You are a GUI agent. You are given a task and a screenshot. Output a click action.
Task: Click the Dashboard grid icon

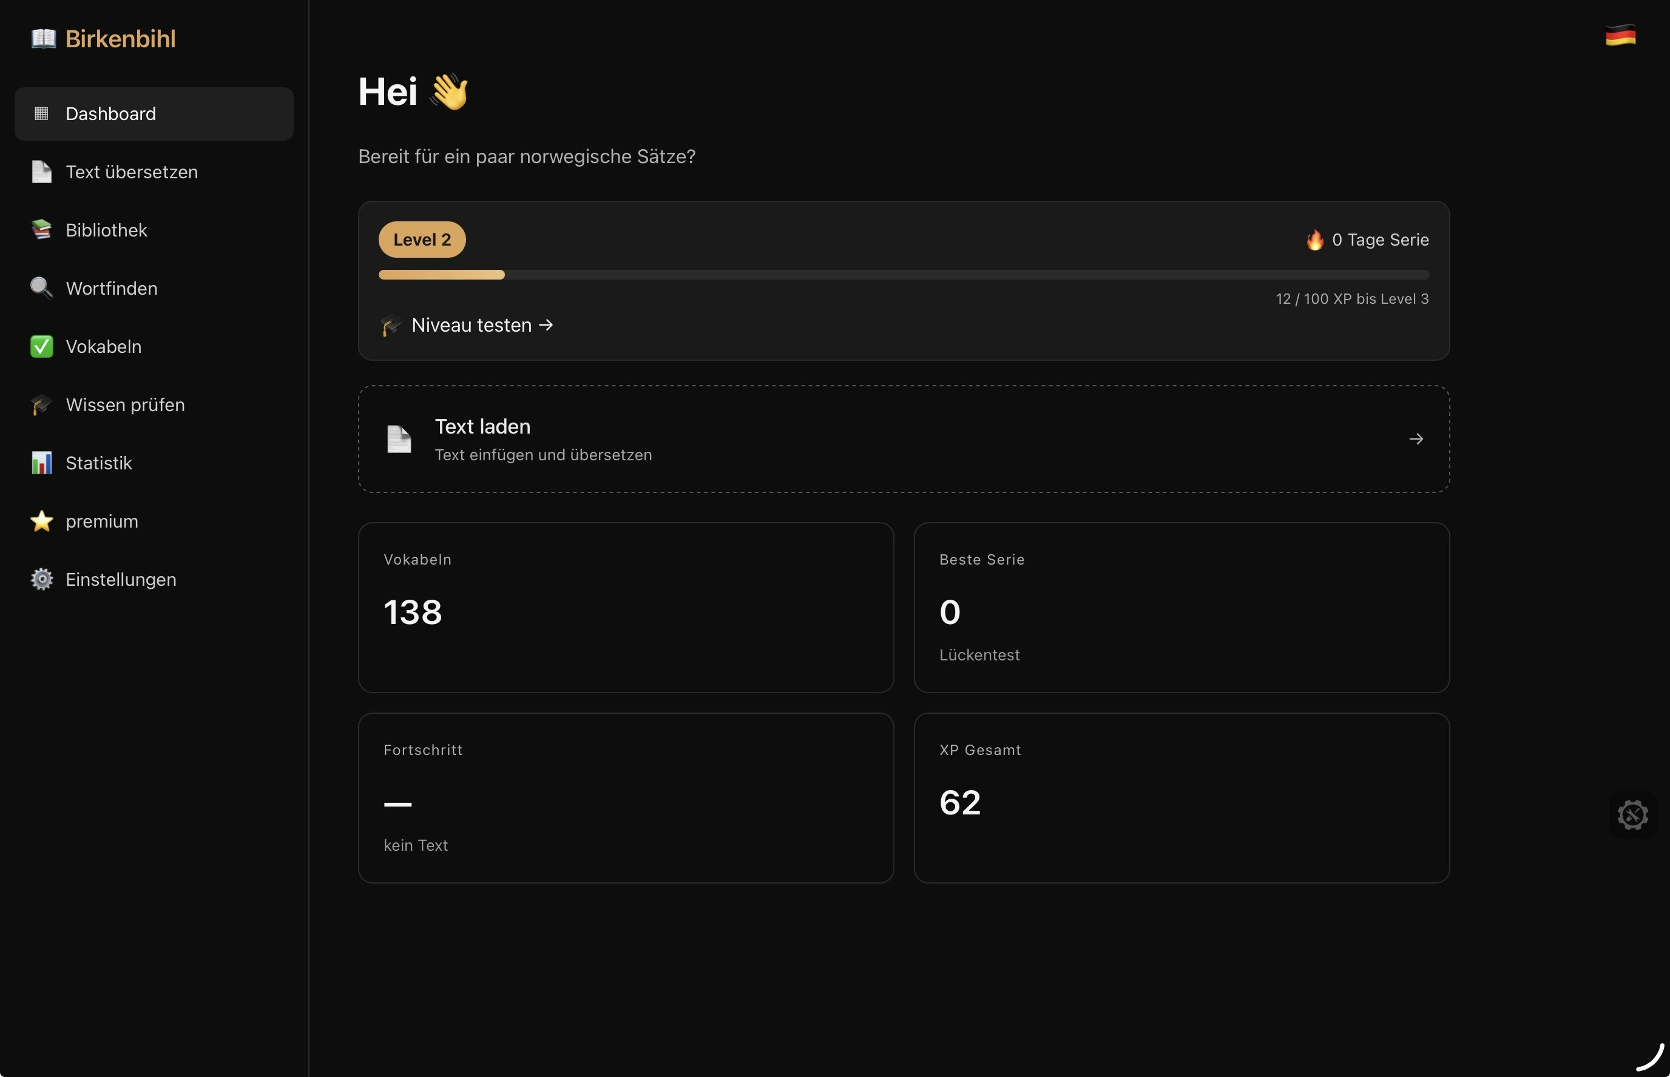[x=41, y=114]
